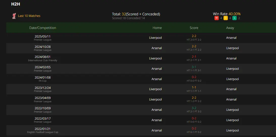Click Arsenal away team in 2023/04/09 match
Viewport: 276px width, 137px height.
click(231, 99)
